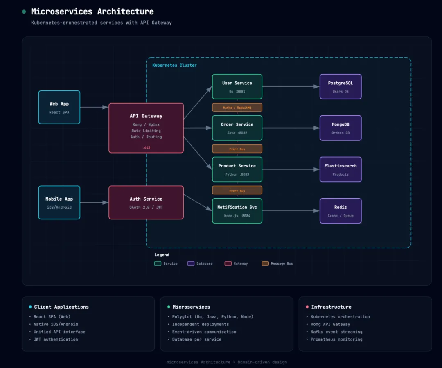Screen dimensions: 442x368
Task: Click the purple Database legend swatch
Action: tap(191, 264)
